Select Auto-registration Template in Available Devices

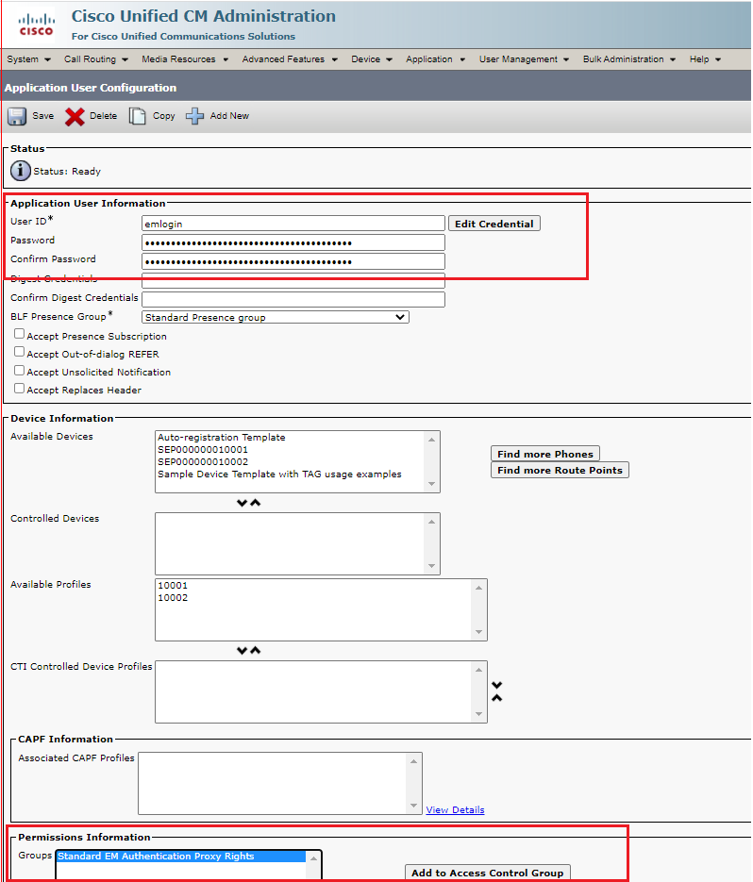coord(221,437)
